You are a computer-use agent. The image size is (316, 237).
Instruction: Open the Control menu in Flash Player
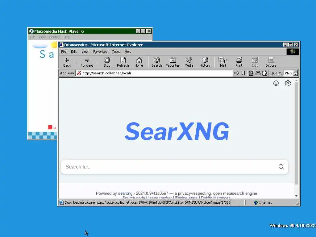(54, 37)
